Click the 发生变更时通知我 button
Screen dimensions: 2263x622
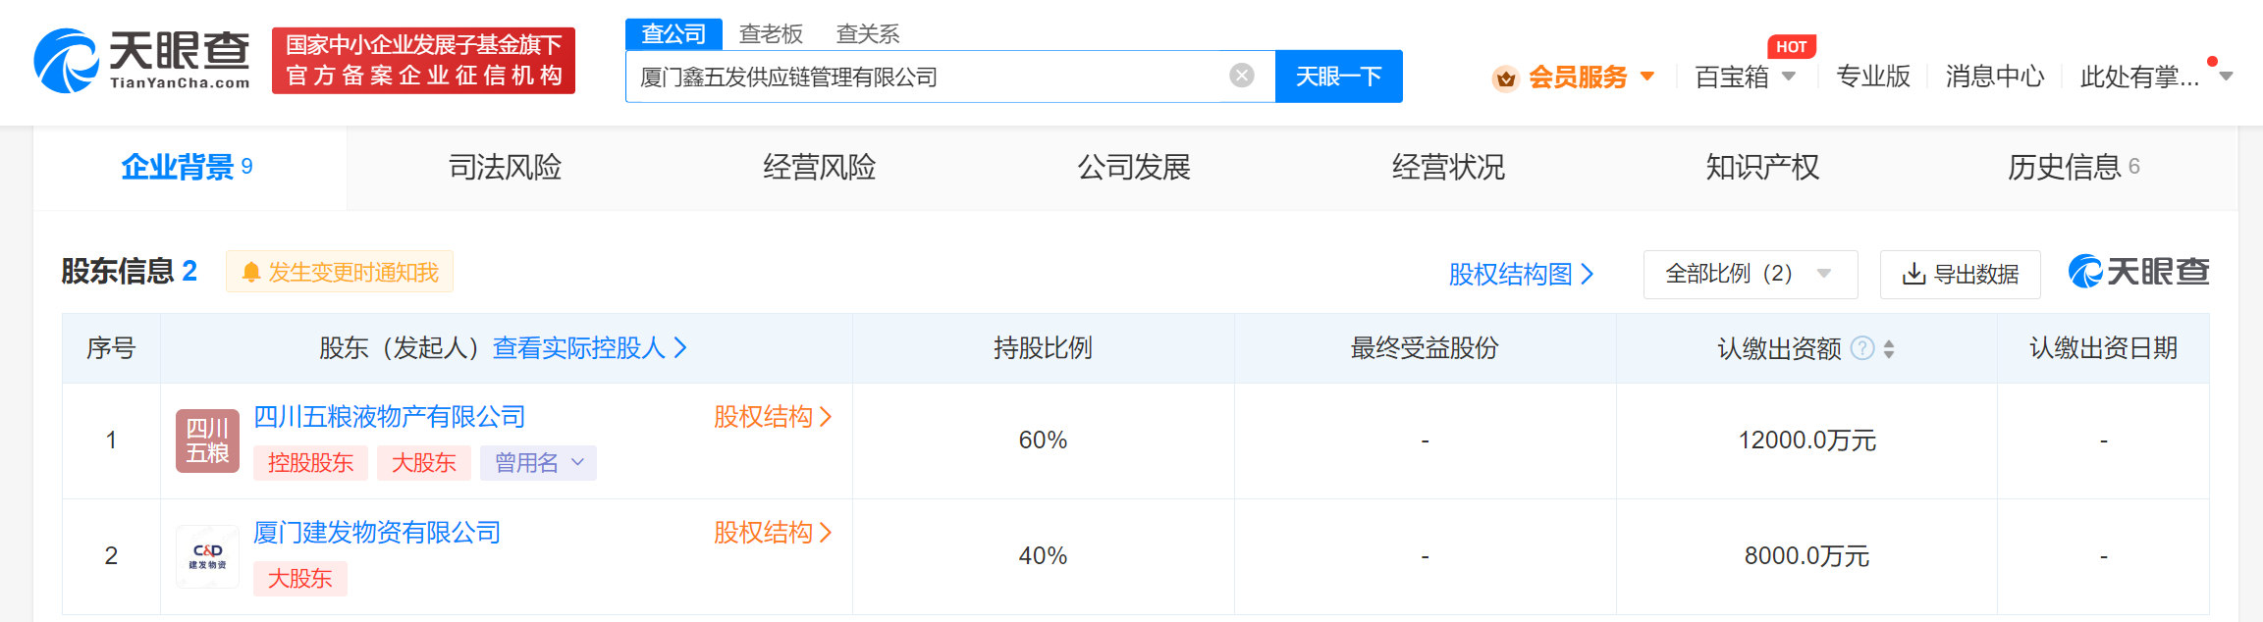coord(340,272)
